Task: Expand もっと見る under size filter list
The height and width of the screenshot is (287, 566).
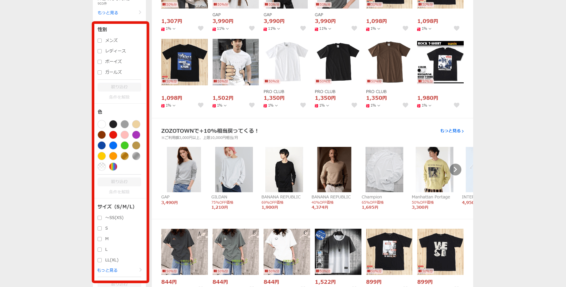Action: [x=119, y=270]
